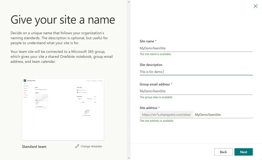Click the pencil icon beside Change template
The width and height of the screenshot is (262, 160).
point(77,146)
